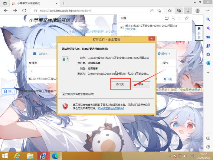Open the 公告 bookmark panel
This screenshot has width=213, height=160.
pyautogui.click(x=199, y=33)
